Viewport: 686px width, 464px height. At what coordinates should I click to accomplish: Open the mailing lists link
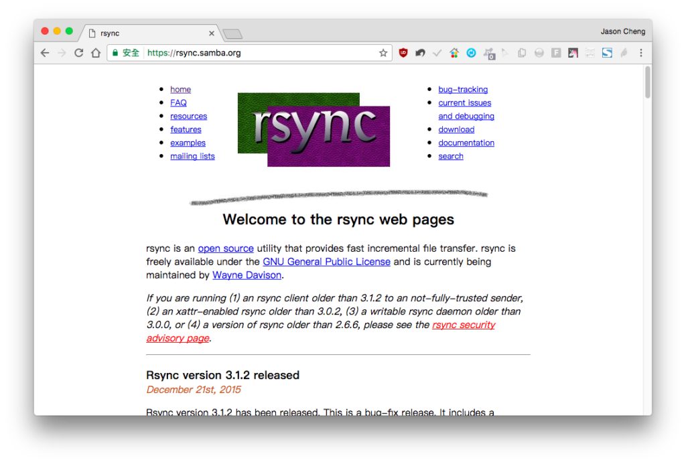(192, 156)
